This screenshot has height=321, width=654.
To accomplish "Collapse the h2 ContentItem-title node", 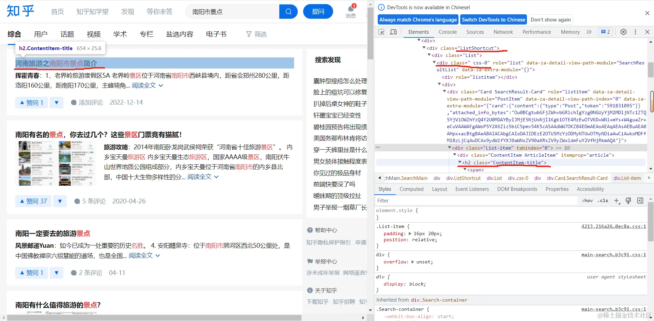I will 460,163.
